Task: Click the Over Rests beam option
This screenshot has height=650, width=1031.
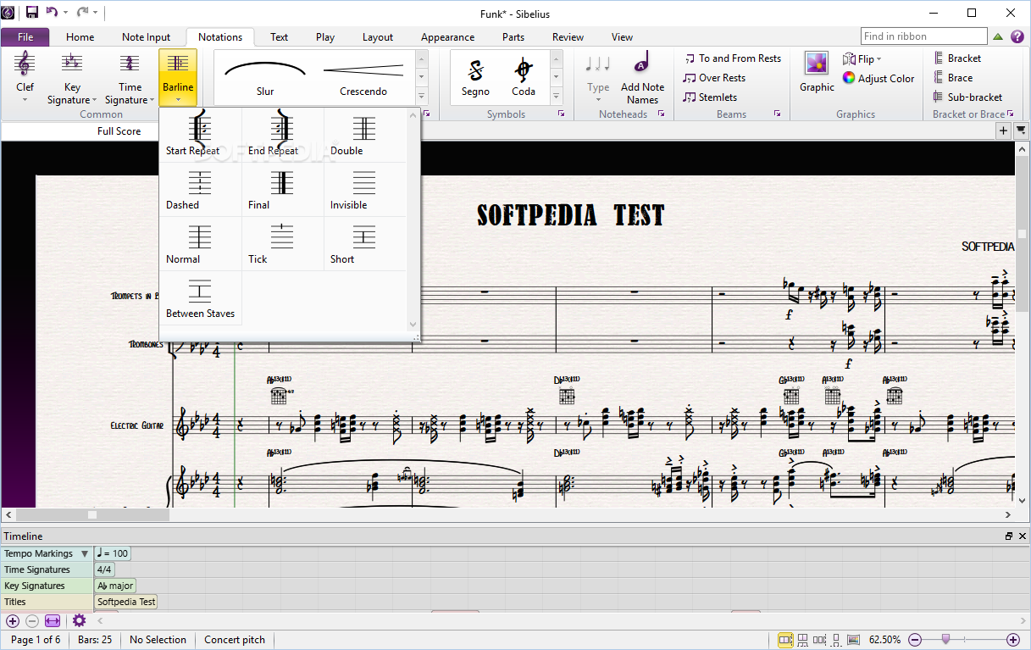Action: coord(715,78)
